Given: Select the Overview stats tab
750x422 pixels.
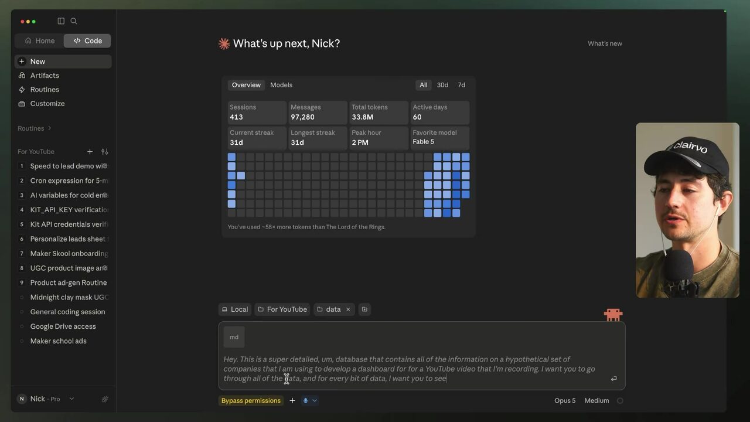Looking at the screenshot, I should pos(246,85).
